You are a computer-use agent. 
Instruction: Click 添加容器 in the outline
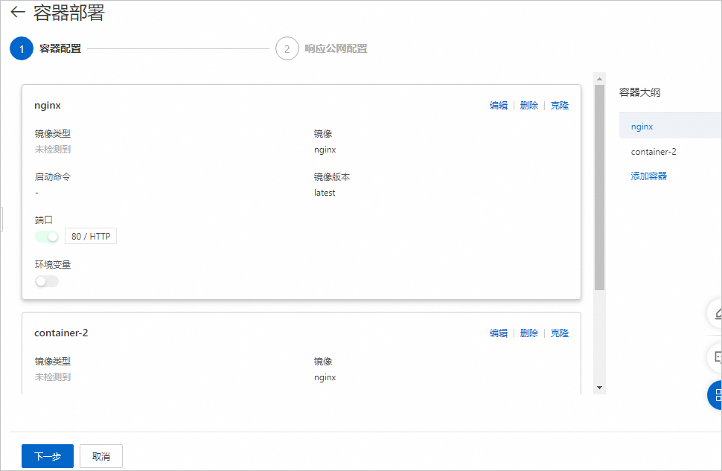tap(649, 176)
